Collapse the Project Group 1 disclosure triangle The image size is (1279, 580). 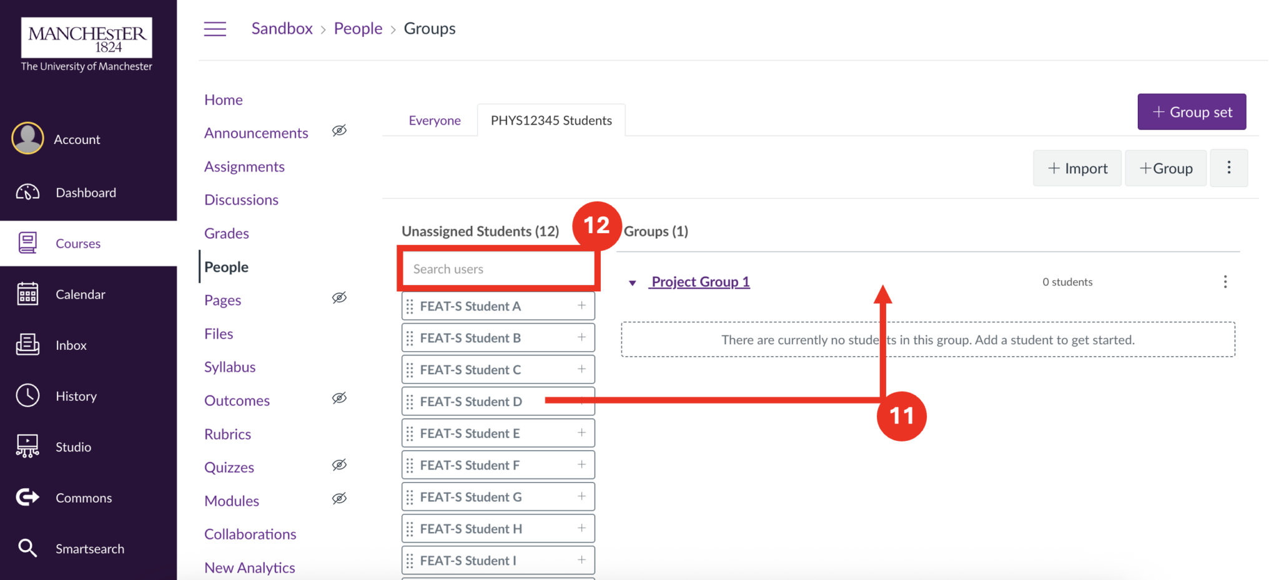click(633, 282)
